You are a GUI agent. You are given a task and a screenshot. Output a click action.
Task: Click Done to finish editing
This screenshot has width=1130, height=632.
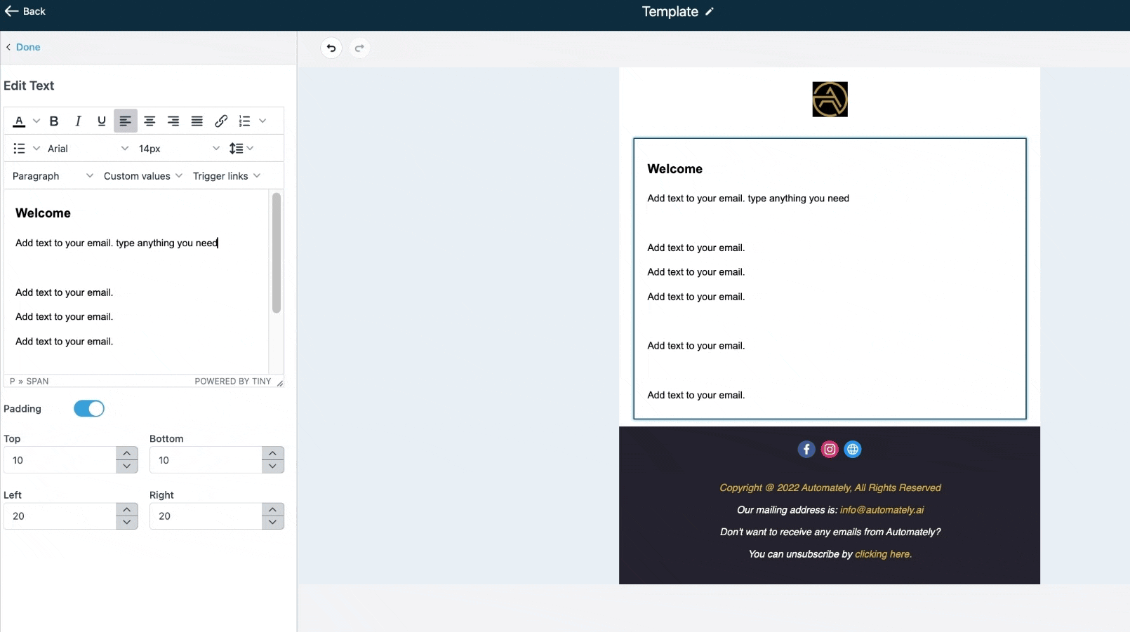tap(28, 47)
